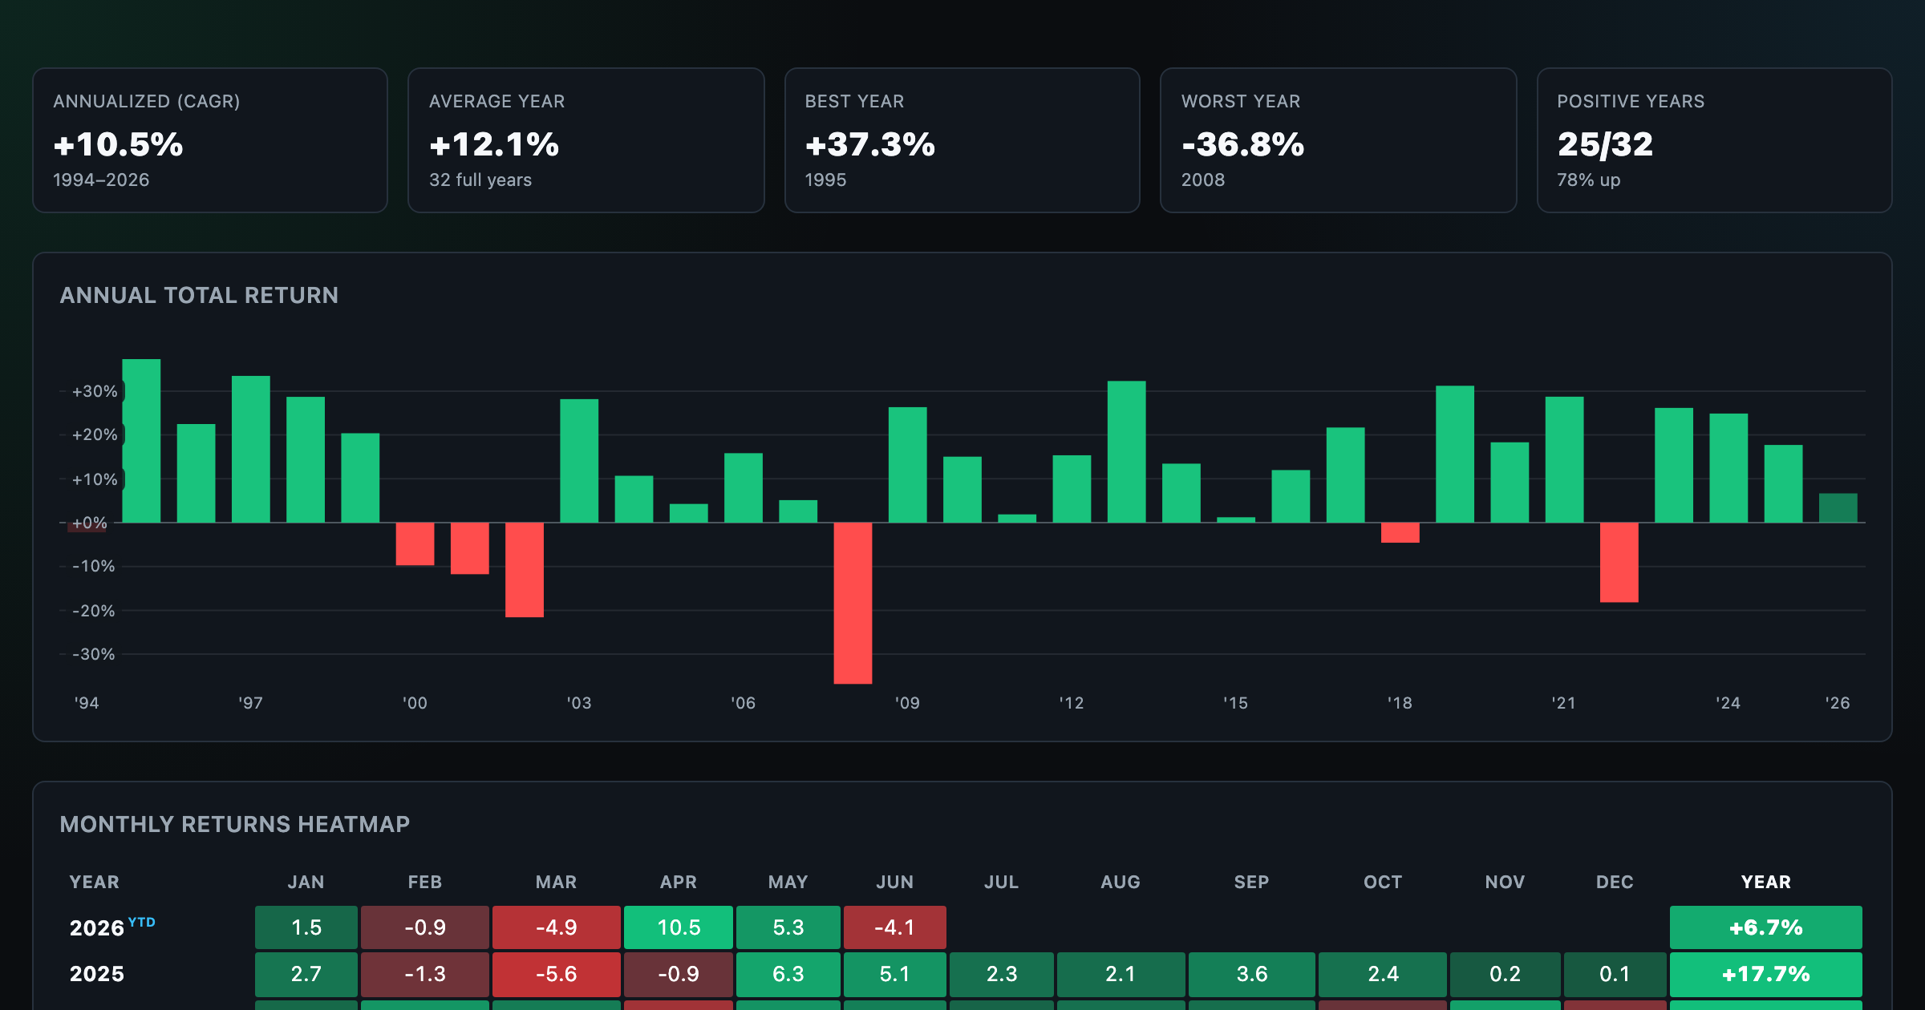Click the JUN 2026 -4.1 cell
This screenshot has height=1010, width=1925.
tap(894, 927)
